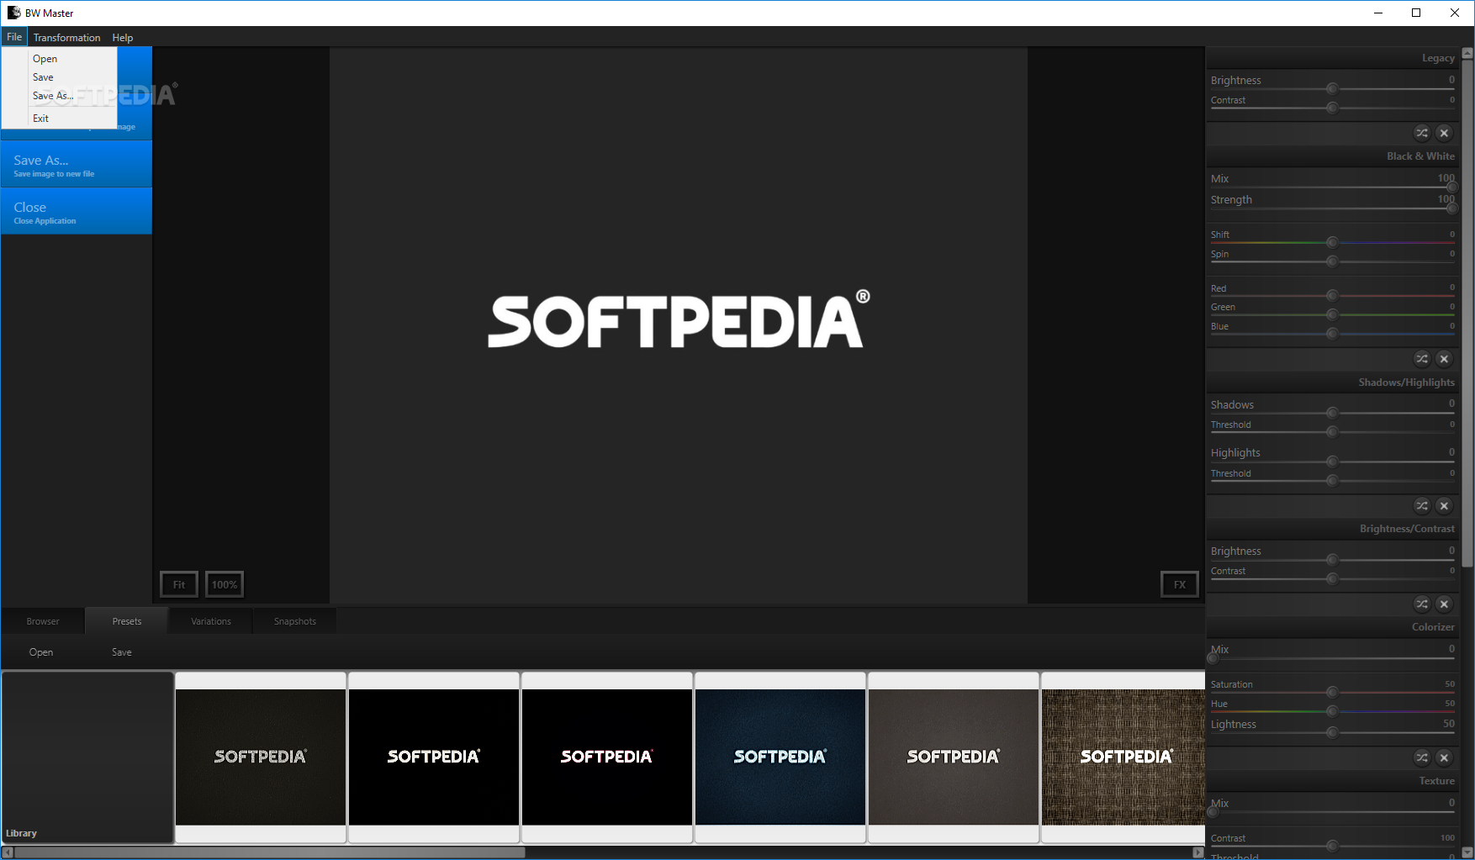1475x860 pixels.
Task: Switch to the Variations tab
Action: pos(211,621)
